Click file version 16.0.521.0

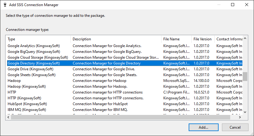201,92
